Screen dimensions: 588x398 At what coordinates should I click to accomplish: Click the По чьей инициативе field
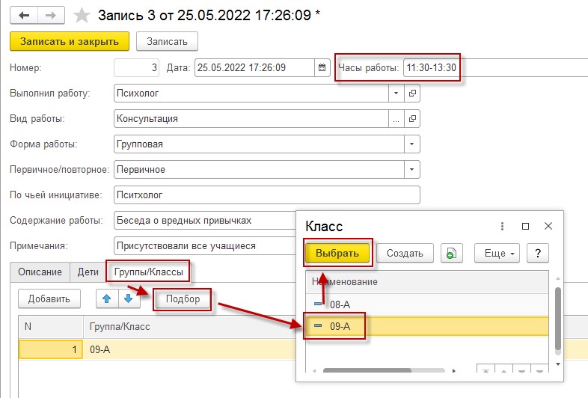click(x=266, y=195)
